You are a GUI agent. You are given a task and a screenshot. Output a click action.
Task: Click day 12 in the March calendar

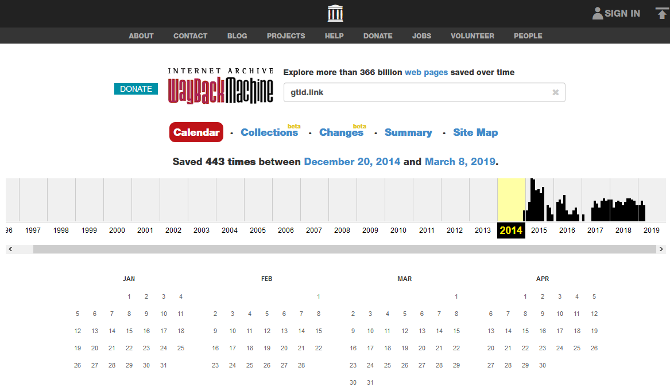click(405, 331)
